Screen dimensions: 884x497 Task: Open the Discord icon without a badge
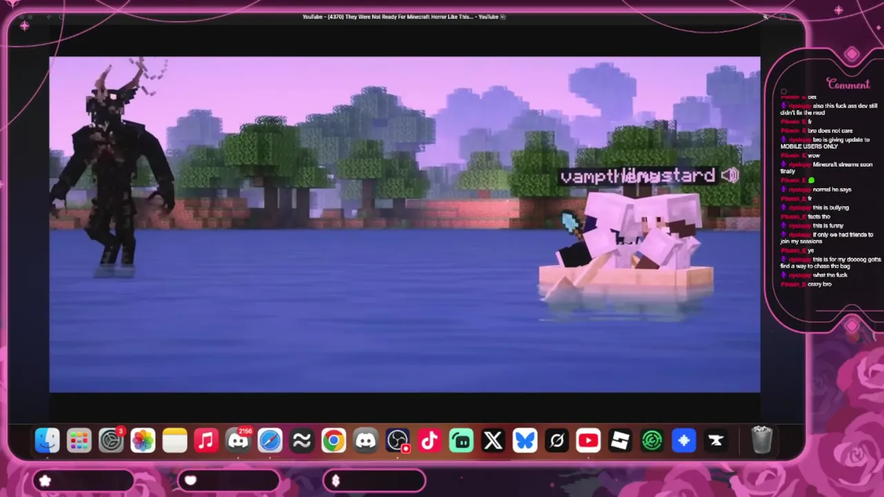[365, 440]
